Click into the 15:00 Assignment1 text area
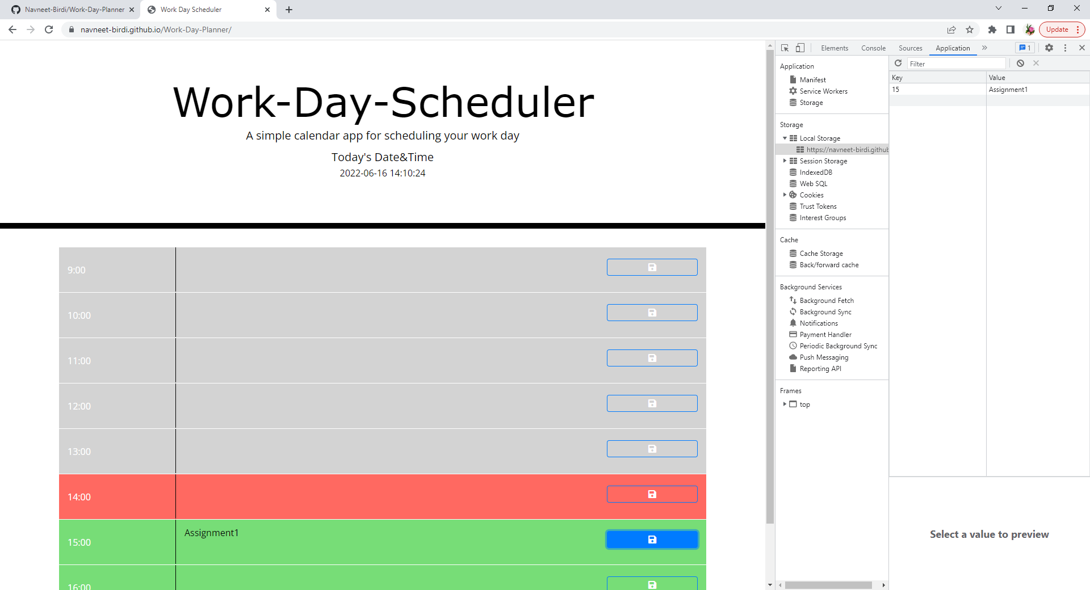The image size is (1090, 590). pyautogui.click(x=387, y=542)
